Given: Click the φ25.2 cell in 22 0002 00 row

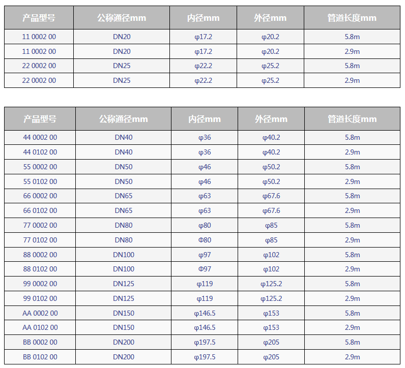Looking at the screenshot, I should tap(270, 66).
